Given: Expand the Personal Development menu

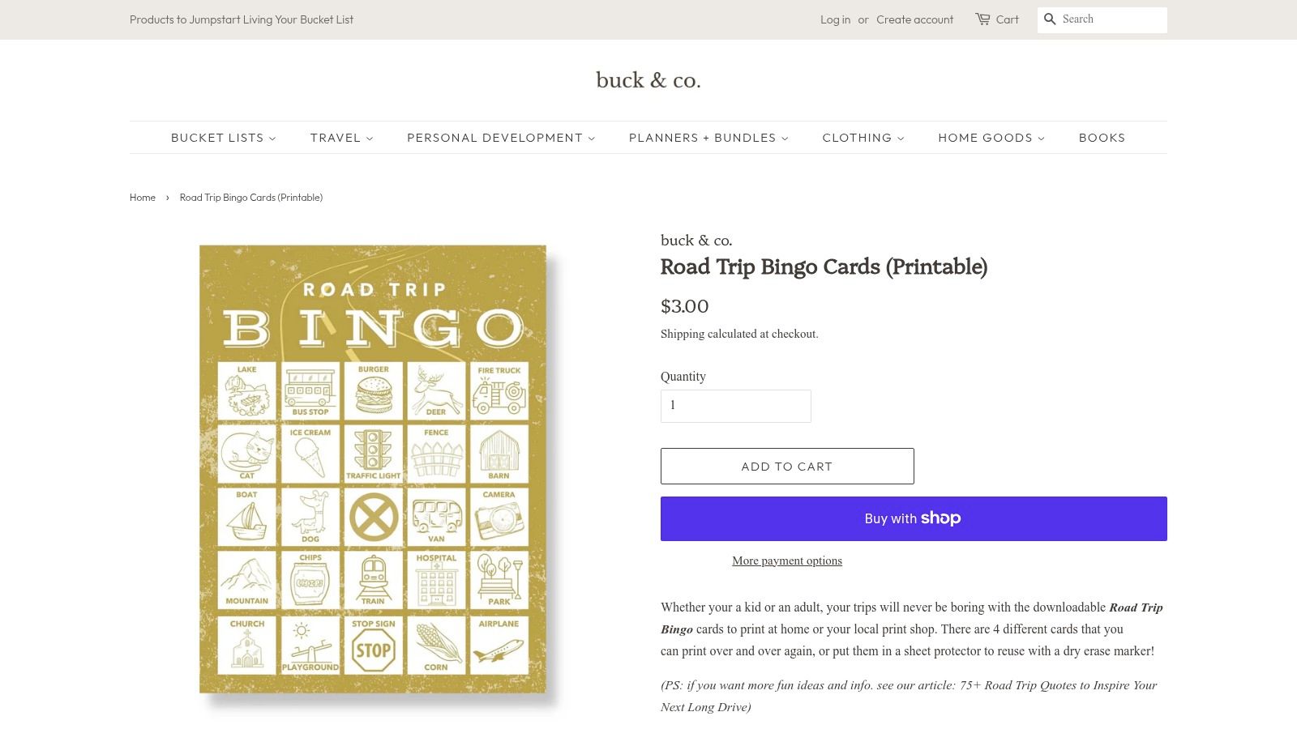Looking at the screenshot, I should 501,138.
